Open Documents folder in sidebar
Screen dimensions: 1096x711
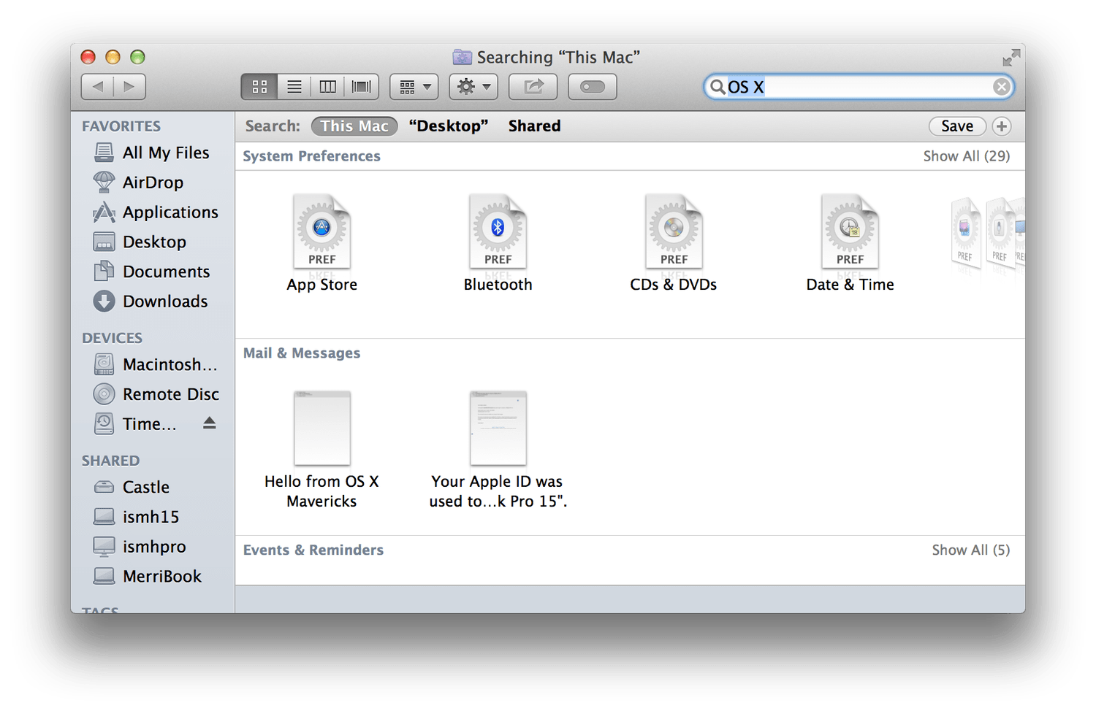click(152, 272)
